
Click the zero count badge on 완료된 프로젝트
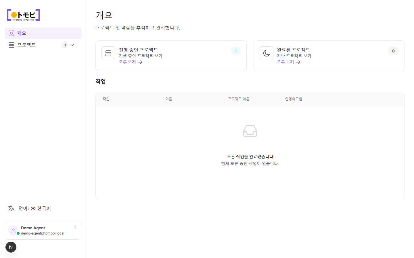coord(393,51)
